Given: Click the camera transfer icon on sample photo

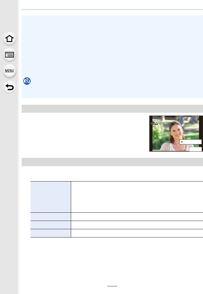Looking at the screenshot, I should [154, 123].
